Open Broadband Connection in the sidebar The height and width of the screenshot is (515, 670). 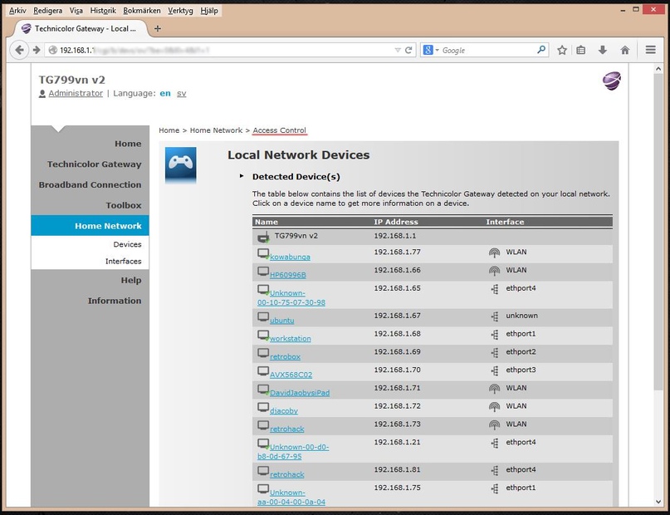click(90, 184)
